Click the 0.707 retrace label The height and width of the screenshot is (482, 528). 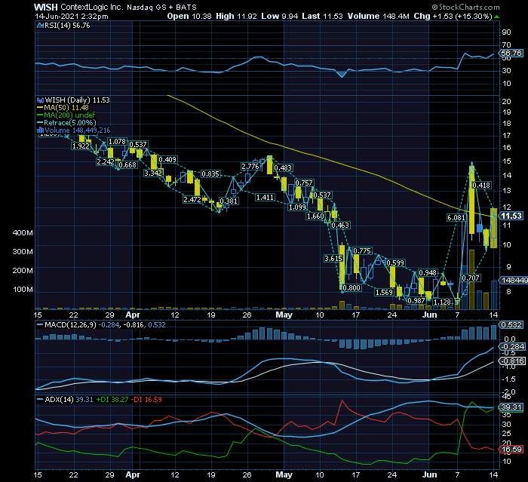pyautogui.click(x=471, y=278)
